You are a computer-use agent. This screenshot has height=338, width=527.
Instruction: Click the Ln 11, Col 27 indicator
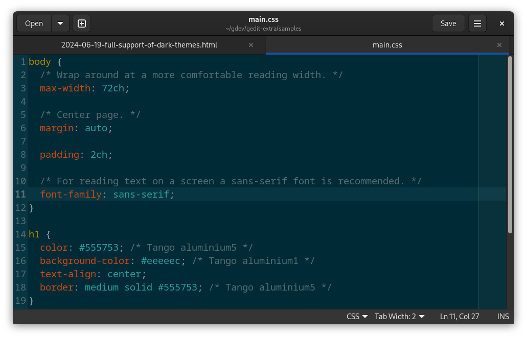(x=460, y=317)
